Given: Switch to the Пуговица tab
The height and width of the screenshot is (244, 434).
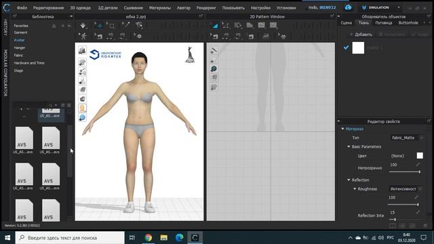Looking at the screenshot, I should (x=383, y=22).
